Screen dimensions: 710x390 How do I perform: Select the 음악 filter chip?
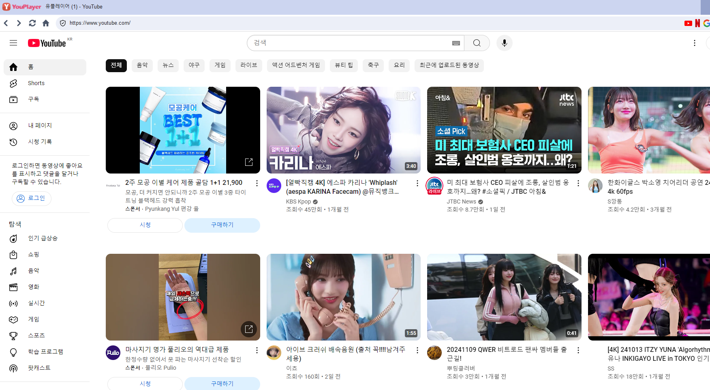142,65
